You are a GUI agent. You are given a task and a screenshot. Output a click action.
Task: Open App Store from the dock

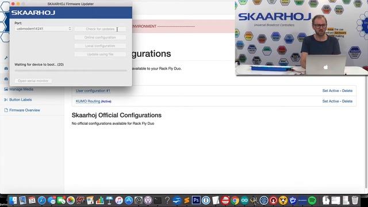129,201
